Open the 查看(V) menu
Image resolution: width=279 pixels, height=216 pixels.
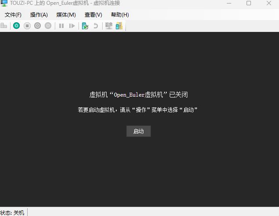tap(93, 15)
